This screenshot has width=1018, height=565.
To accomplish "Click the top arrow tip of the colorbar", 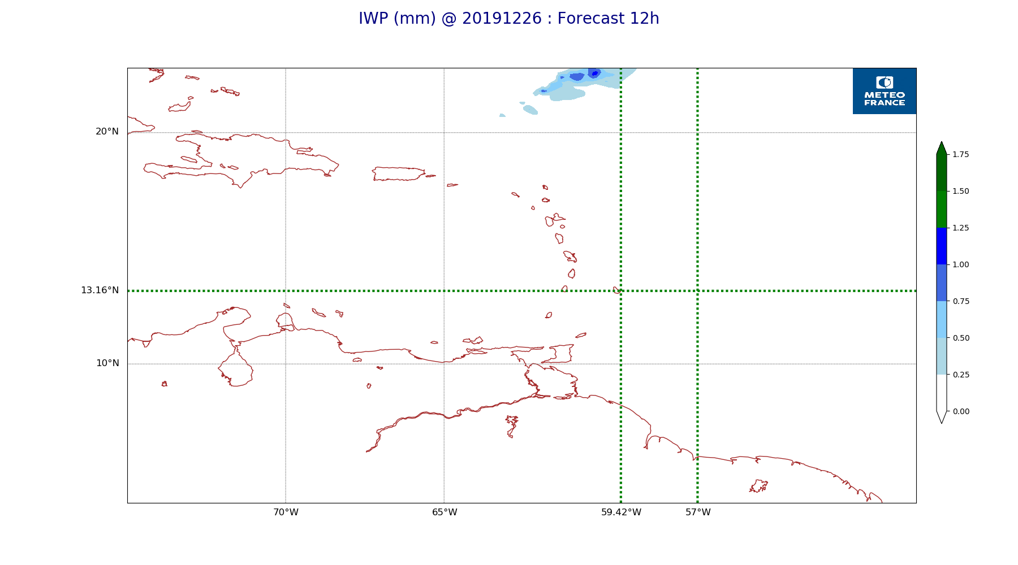I will point(941,145).
